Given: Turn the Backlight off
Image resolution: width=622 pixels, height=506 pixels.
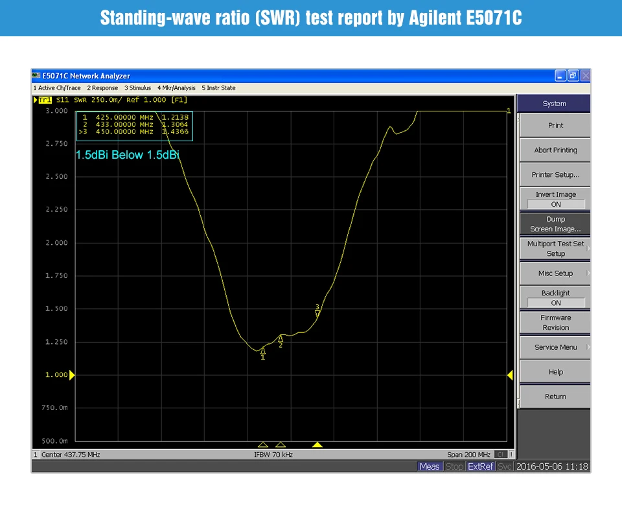Looking at the screenshot, I should tap(555, 297).
